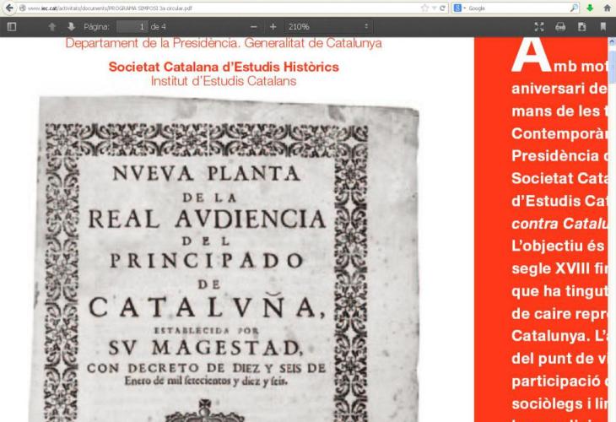Click 'Departament de la Presidència' line
616x422 pixels.
[x=224, y=43]
